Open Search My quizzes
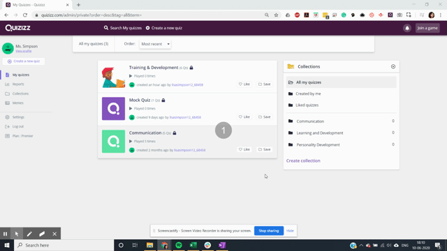The image size is (447, 251). 123,28
